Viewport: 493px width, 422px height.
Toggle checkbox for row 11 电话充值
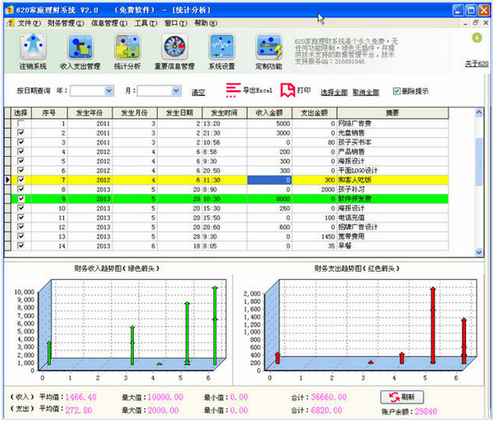21,218
